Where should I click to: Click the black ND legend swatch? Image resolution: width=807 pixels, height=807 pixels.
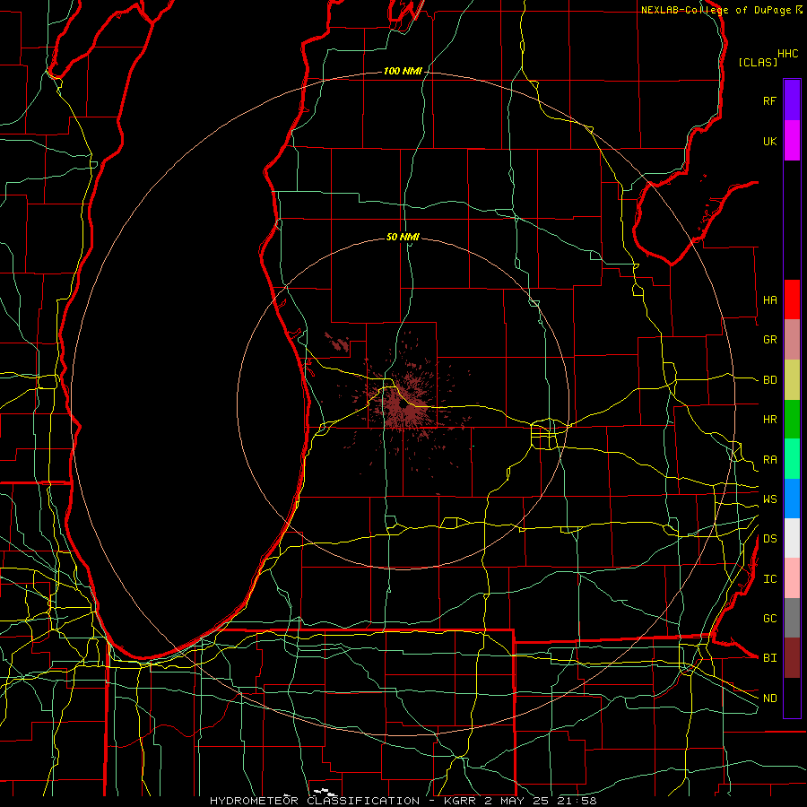click(x=792, y=698)
